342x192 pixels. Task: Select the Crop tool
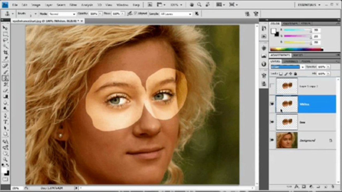pyautogui.click(x=5, y=53)
